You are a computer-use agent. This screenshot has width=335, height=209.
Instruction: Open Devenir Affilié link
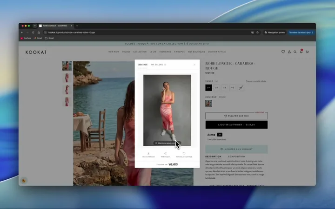[x=217, y=52]
